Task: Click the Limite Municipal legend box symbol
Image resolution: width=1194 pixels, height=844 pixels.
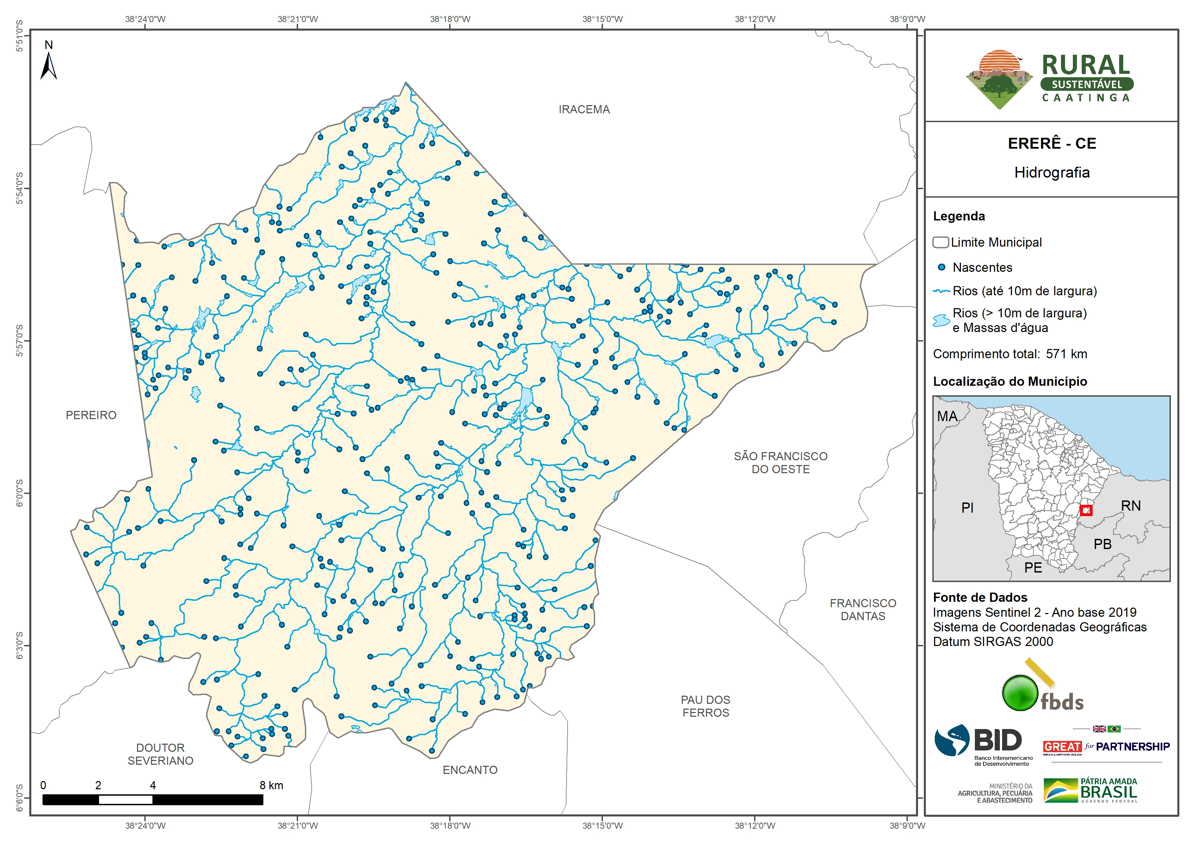Action: click(x=940, y=242)
